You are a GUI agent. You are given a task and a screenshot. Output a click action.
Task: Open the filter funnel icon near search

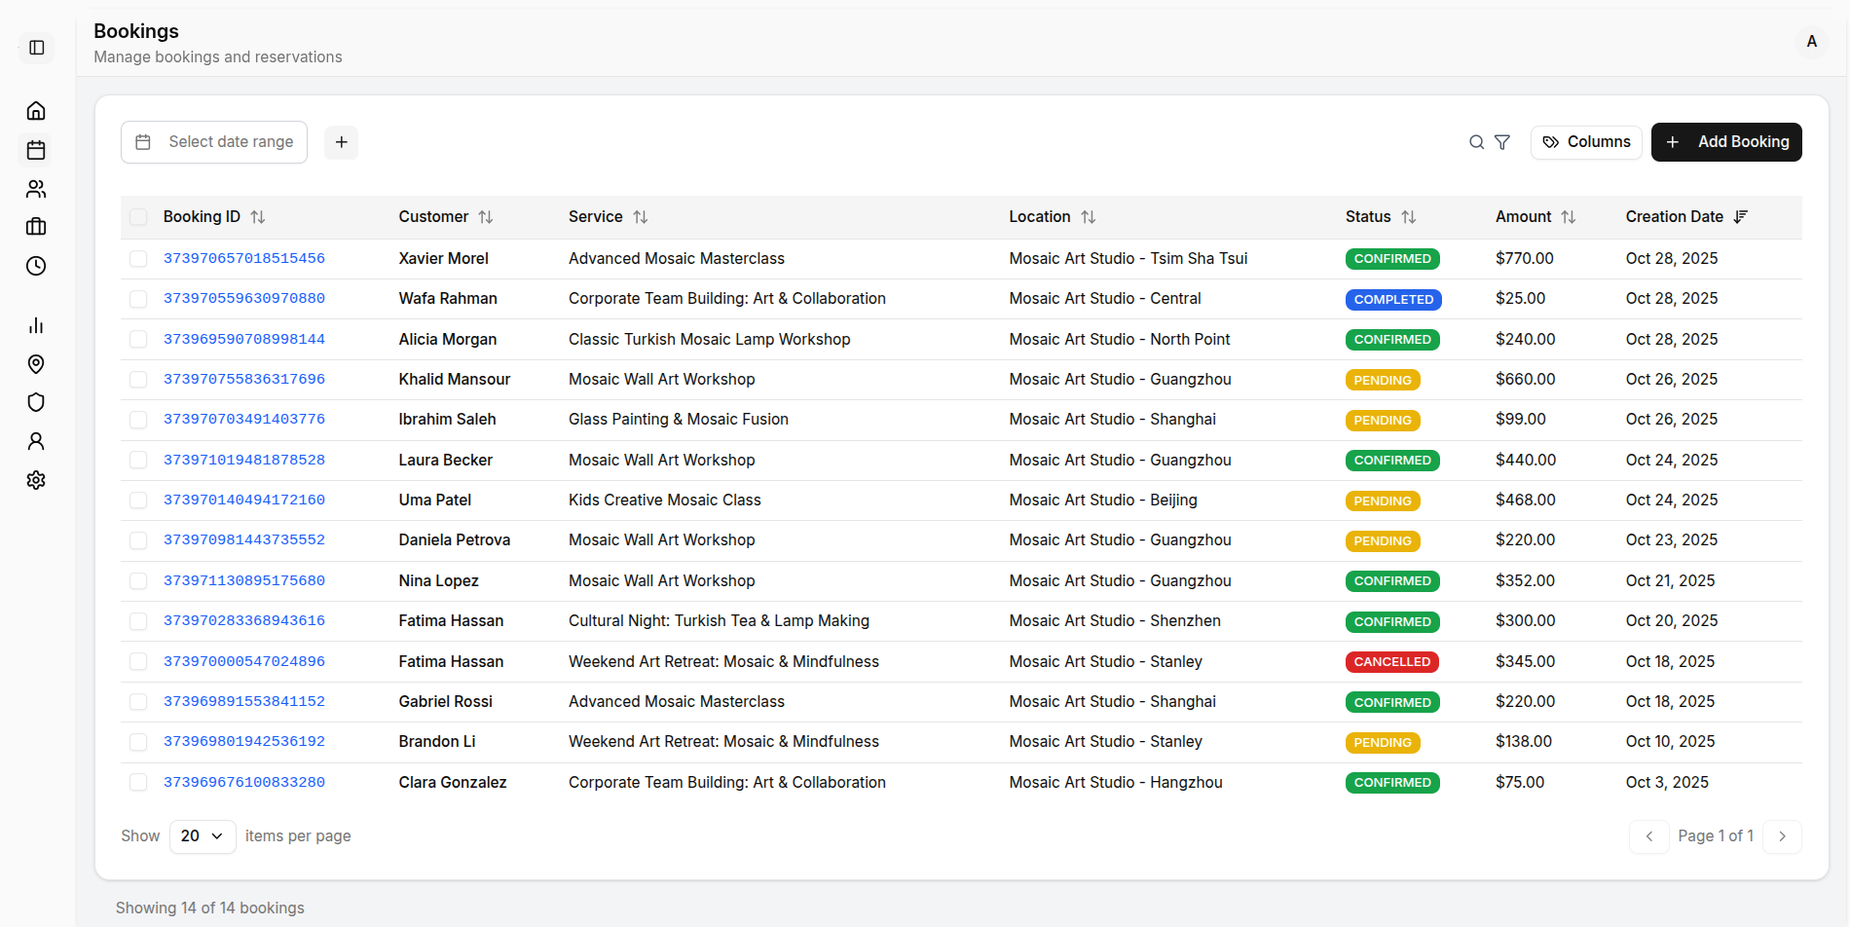[1502, 142]
